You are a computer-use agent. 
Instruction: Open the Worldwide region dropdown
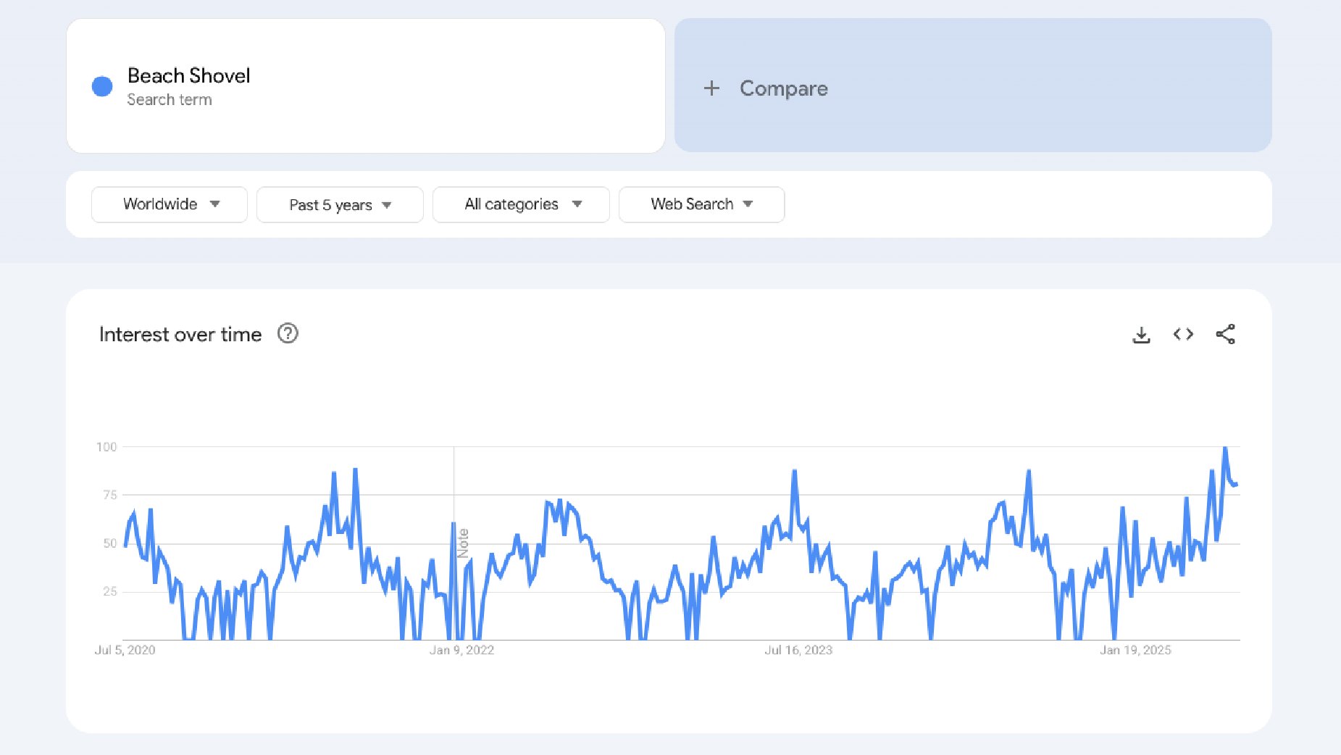click(170, 204)
